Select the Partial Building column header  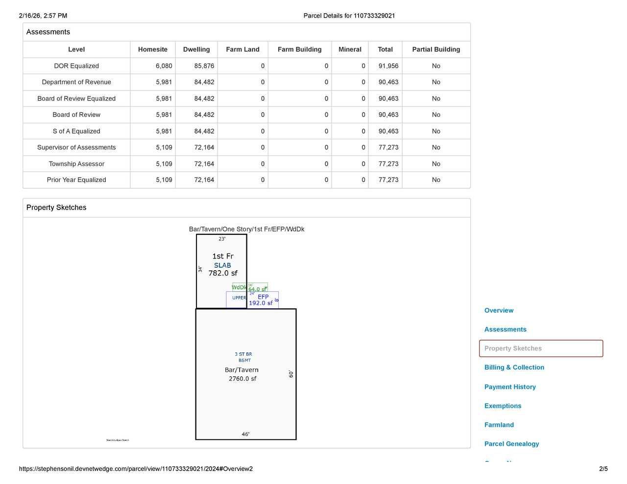click(x=436, y=49)
